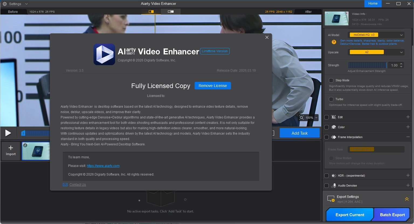Click the Frame Interpolation layers icon
Image resolution: width=414 pixels, height=224 pixels.
coord(333,137)
